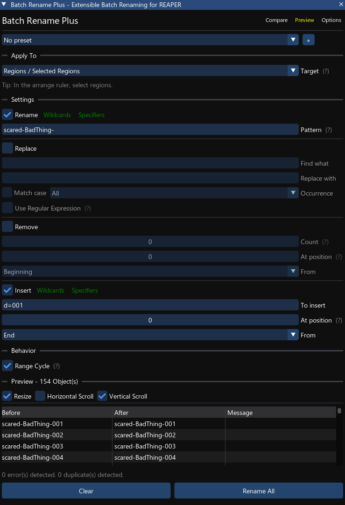Click the Remove Count slider field
The image size is (345, 505).
click(x=150, y=242)
